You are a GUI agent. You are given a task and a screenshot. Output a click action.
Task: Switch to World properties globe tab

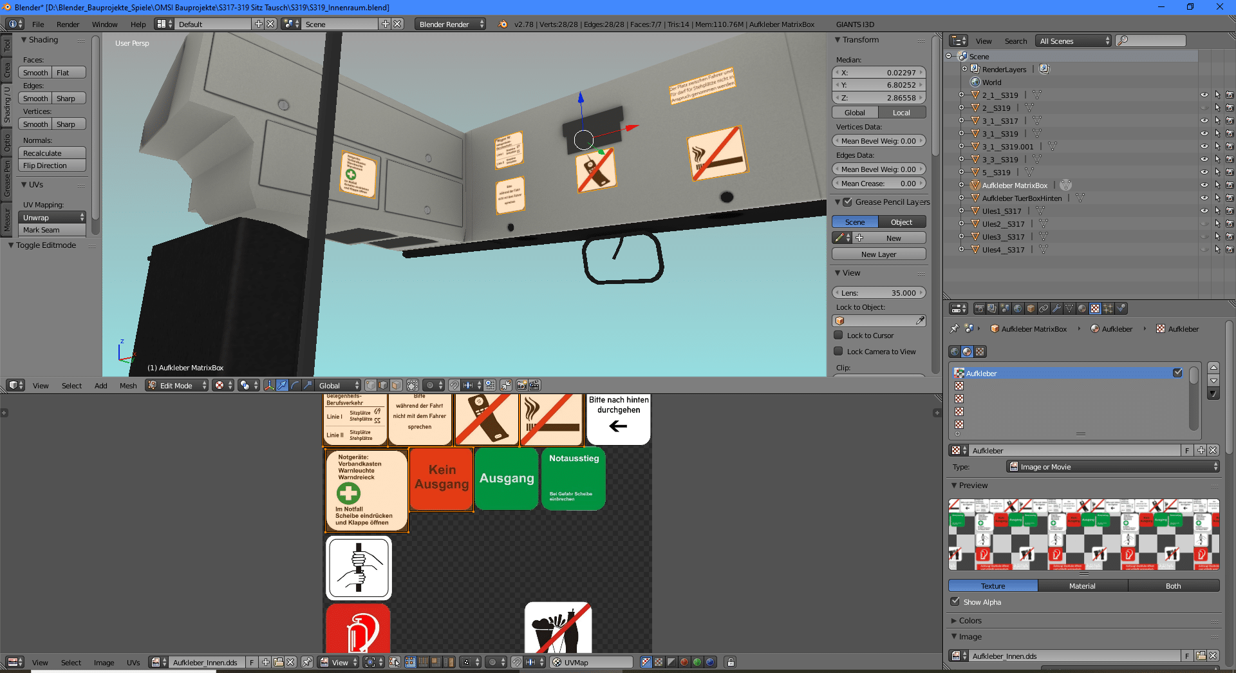[1018, 308]
